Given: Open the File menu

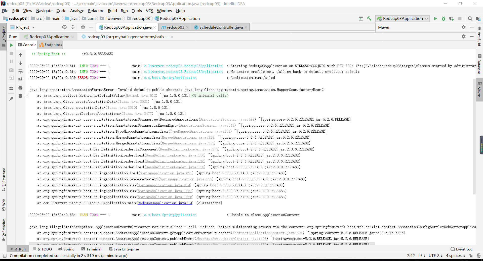Looking at the screenshot, I should (x=5, y=11).
